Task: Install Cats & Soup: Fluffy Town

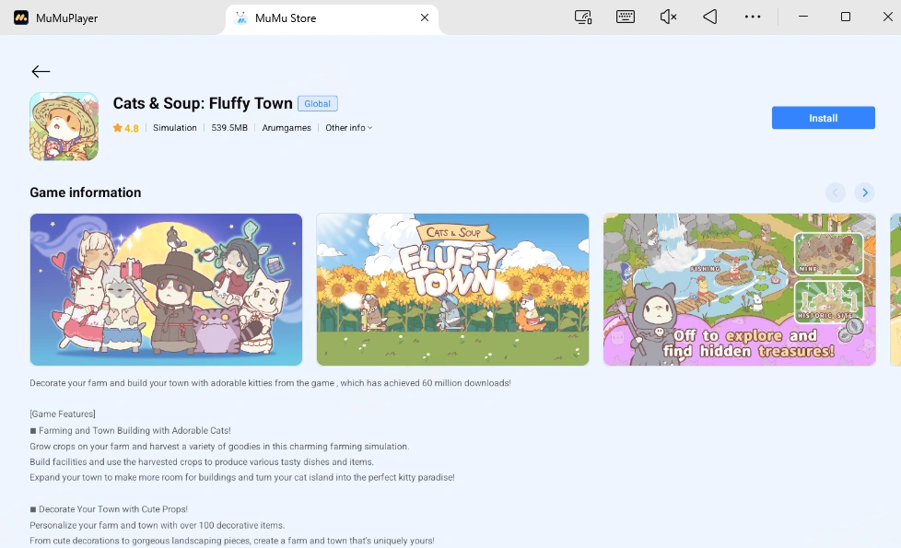Action: (823, 118)
